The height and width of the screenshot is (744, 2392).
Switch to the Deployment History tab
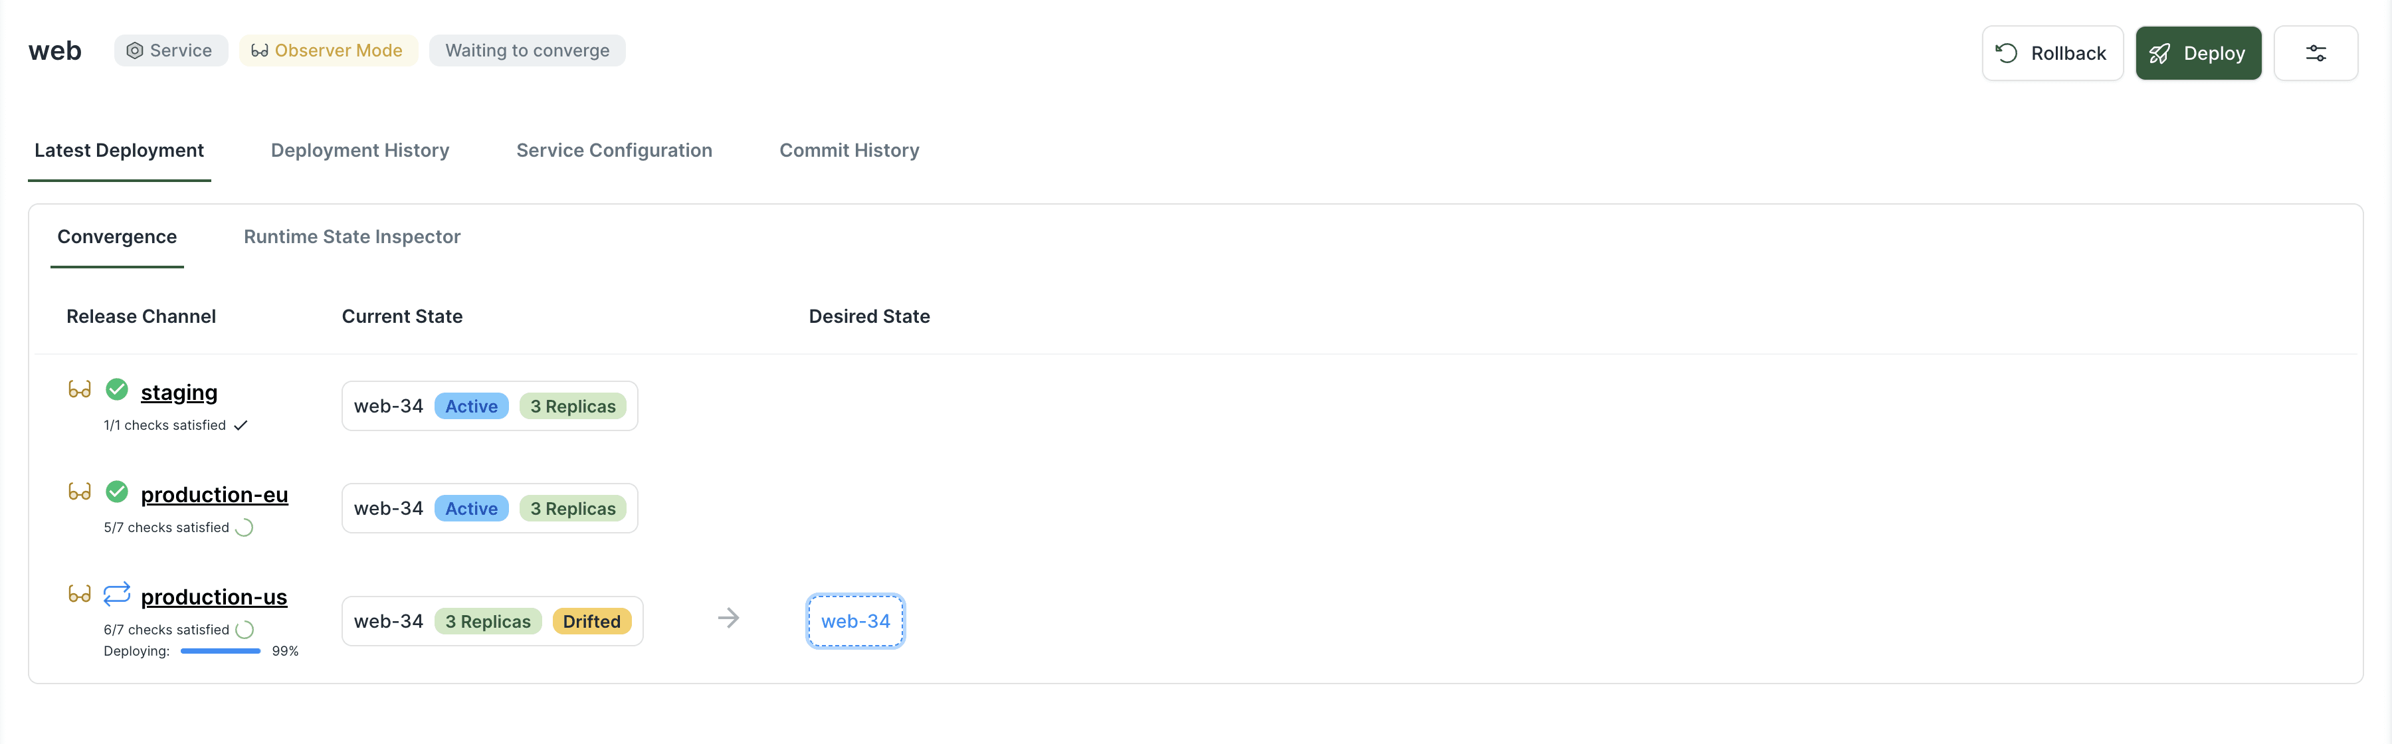click(x=360, y=151)
